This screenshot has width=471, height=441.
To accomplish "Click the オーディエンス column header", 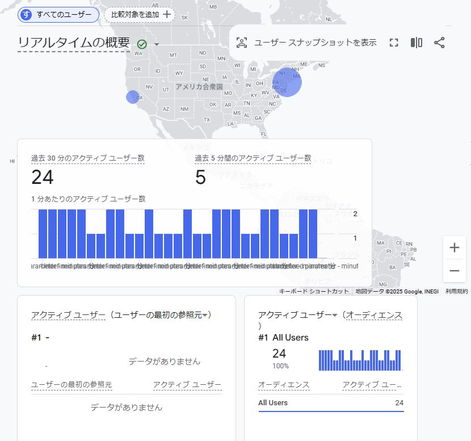I will 284,385.
